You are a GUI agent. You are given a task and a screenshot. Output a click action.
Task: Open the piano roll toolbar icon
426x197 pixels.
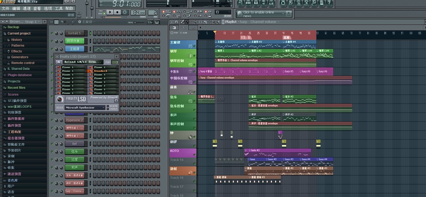[x=256, y=3]
